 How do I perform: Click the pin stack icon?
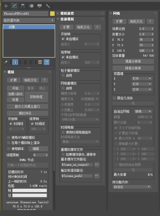(6, 62)
